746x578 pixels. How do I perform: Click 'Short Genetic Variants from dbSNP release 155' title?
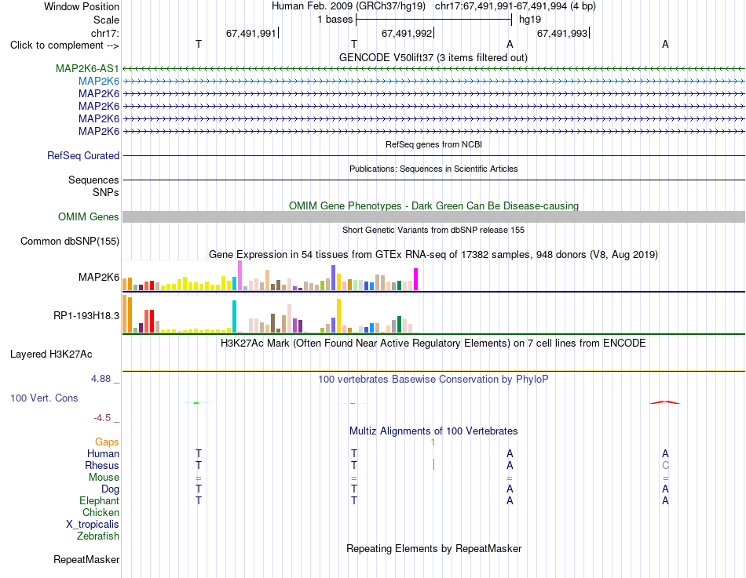(x=433, y=230)
